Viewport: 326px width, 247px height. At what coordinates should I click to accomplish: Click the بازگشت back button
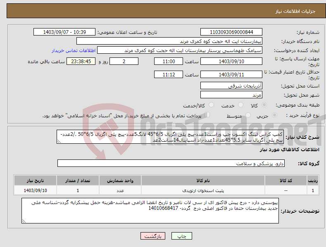click(153, 236)
